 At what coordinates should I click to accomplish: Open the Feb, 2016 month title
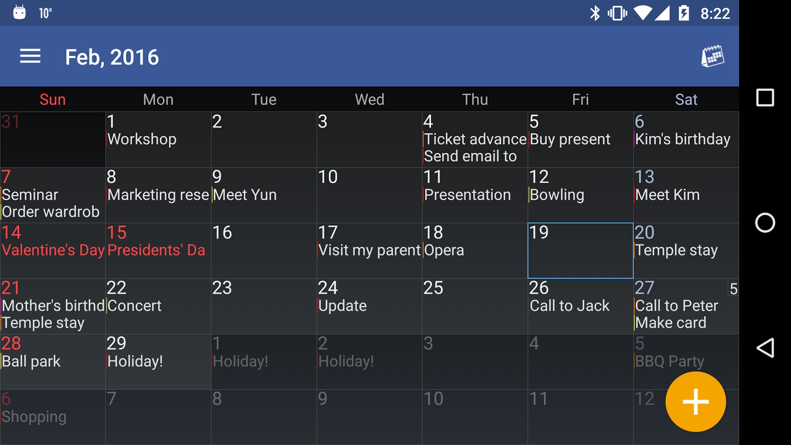(x=112, y=57)
